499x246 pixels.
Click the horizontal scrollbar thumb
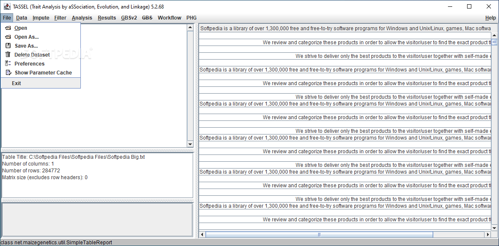click(x=319, y=235)
